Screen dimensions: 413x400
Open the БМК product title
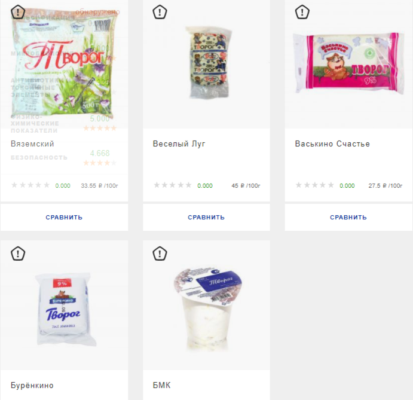tap(162, 386)
